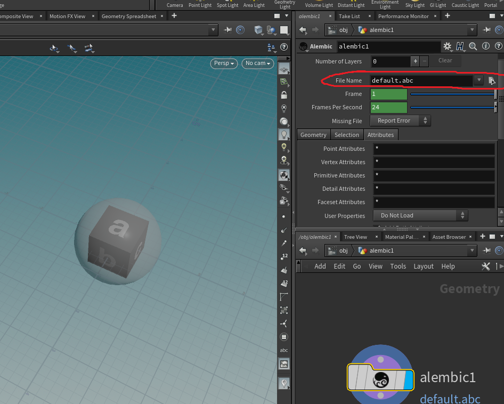Screen dimensions: 504x404
Task: Open the Alembic node gear menu
Action: pyautogui.click(x=447, y=47)
